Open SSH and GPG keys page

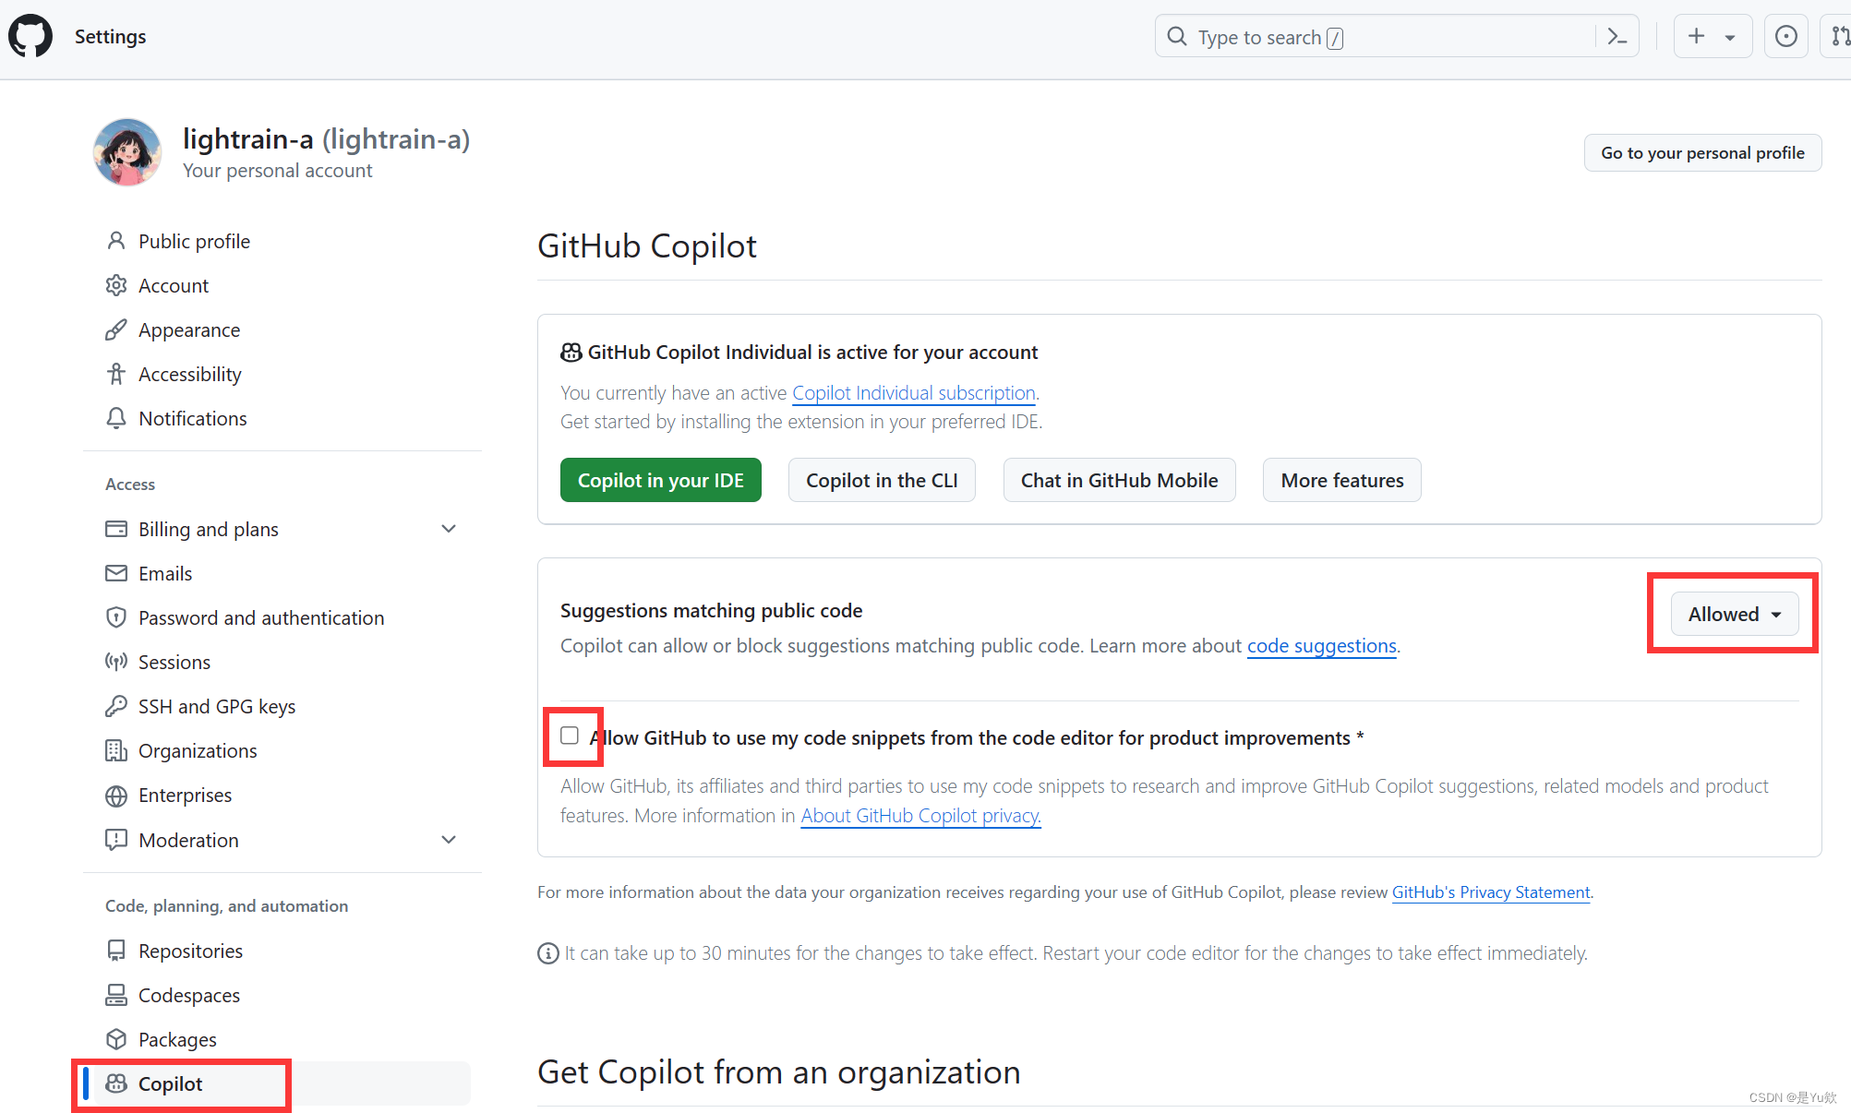[x=217, y=706]
